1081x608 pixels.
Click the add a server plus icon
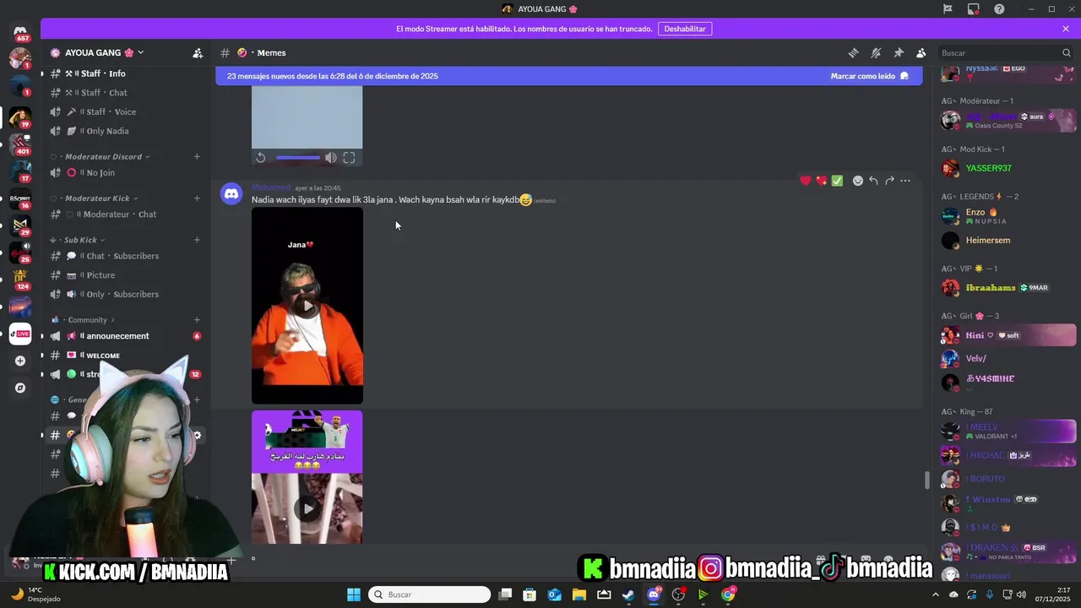[x=20, y=361]
